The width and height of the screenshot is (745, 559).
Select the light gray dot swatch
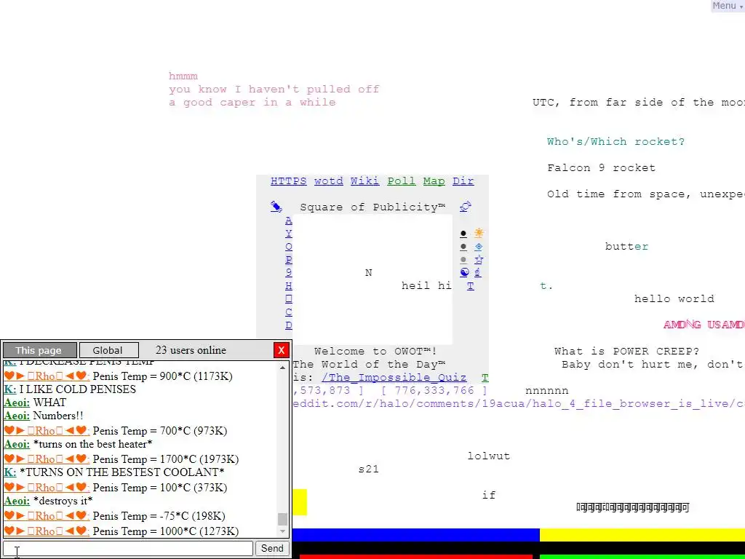tap(463, 260)
